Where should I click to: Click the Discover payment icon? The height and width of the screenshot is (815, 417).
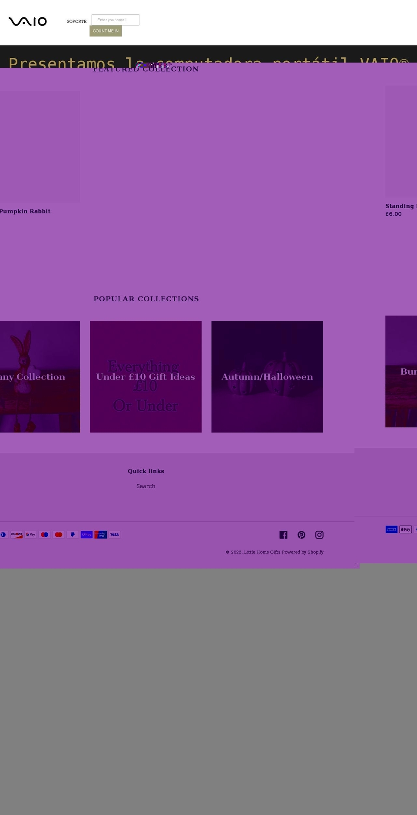coord(17,535)
